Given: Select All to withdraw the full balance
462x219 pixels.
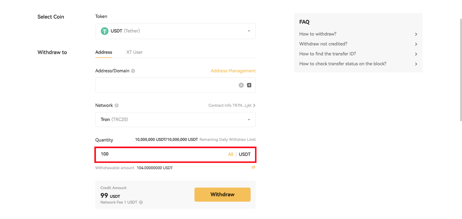Looking at the screenshot, I should (230, 154).
